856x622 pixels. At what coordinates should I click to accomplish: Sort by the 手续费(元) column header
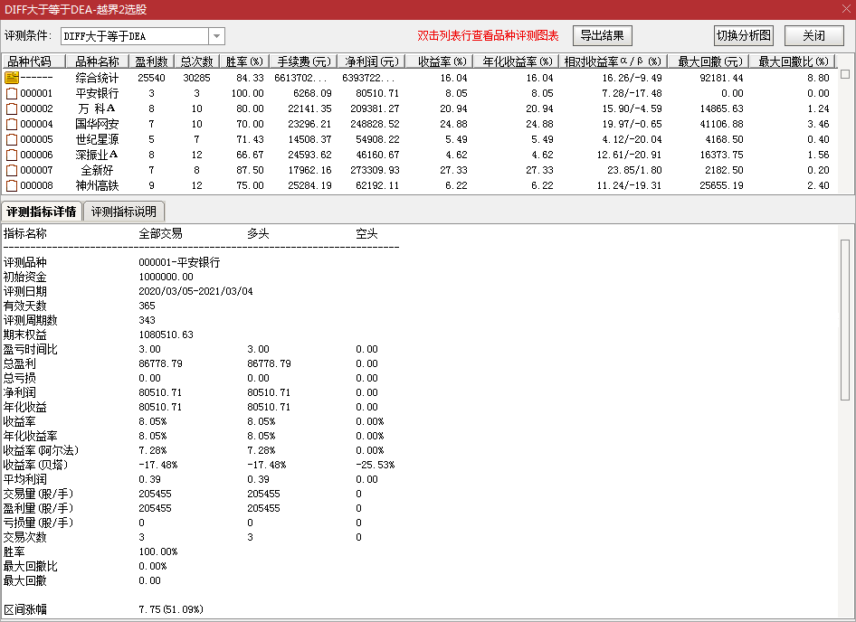303,61
